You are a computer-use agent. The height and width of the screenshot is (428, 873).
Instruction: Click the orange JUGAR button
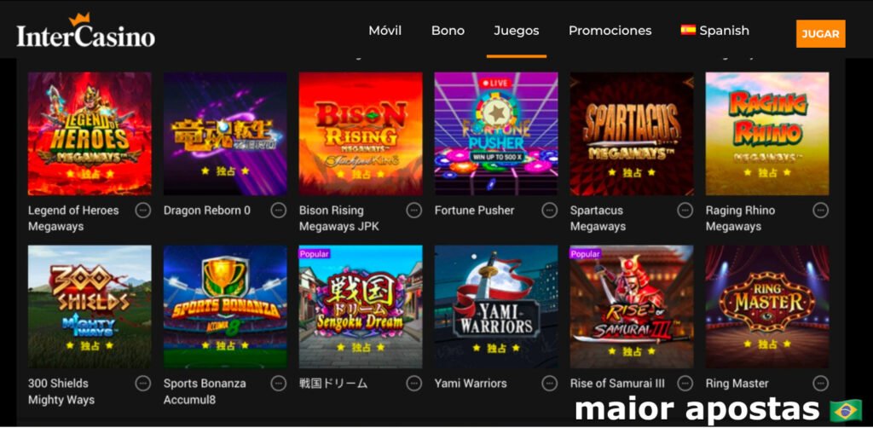821,34
